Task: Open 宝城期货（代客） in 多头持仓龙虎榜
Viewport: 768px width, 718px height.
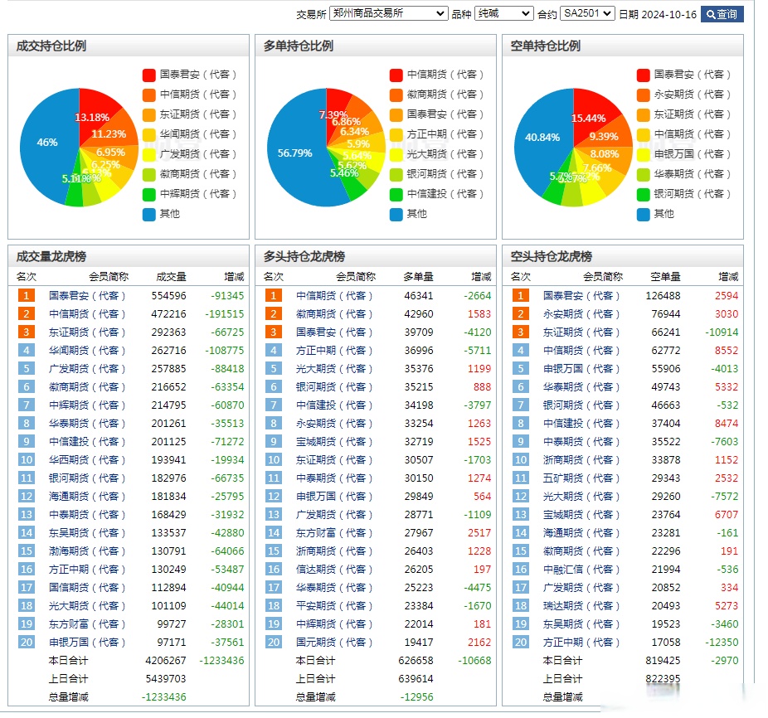Action: (x=334, y=442)
